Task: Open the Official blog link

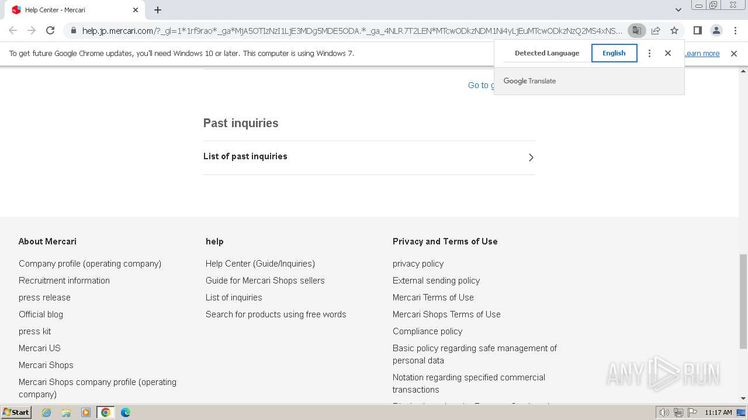Action: pos(41,314)
